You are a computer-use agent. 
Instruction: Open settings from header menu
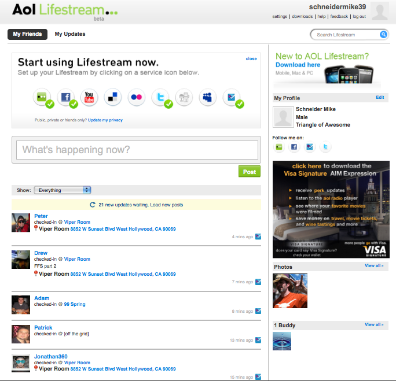280,16
